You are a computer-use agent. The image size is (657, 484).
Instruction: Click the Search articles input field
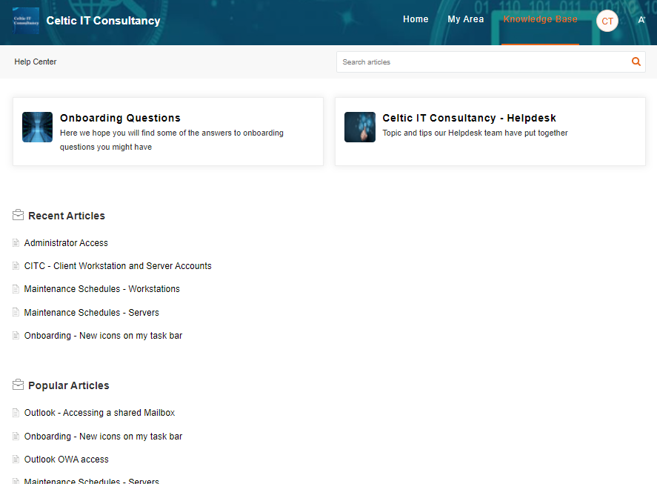481,62
